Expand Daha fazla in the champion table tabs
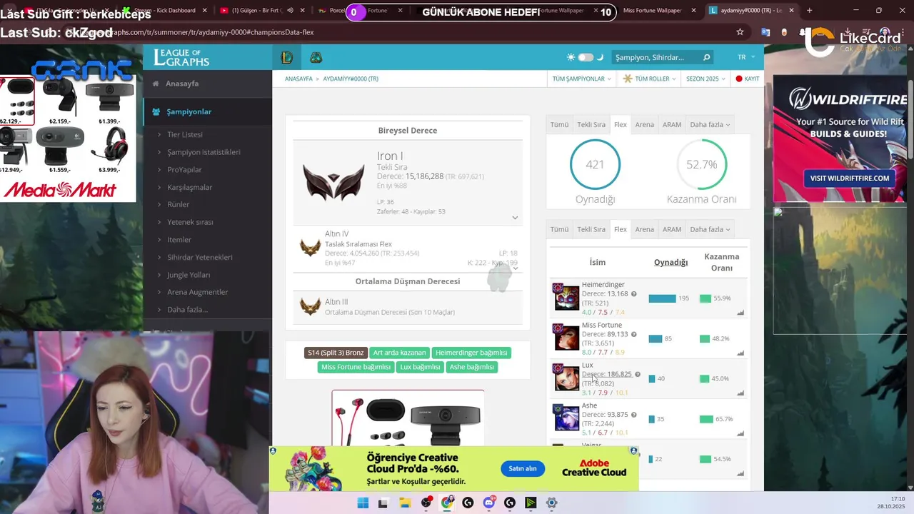The height and width of the screenshot is (514, 914). click(x=710, y=229)
